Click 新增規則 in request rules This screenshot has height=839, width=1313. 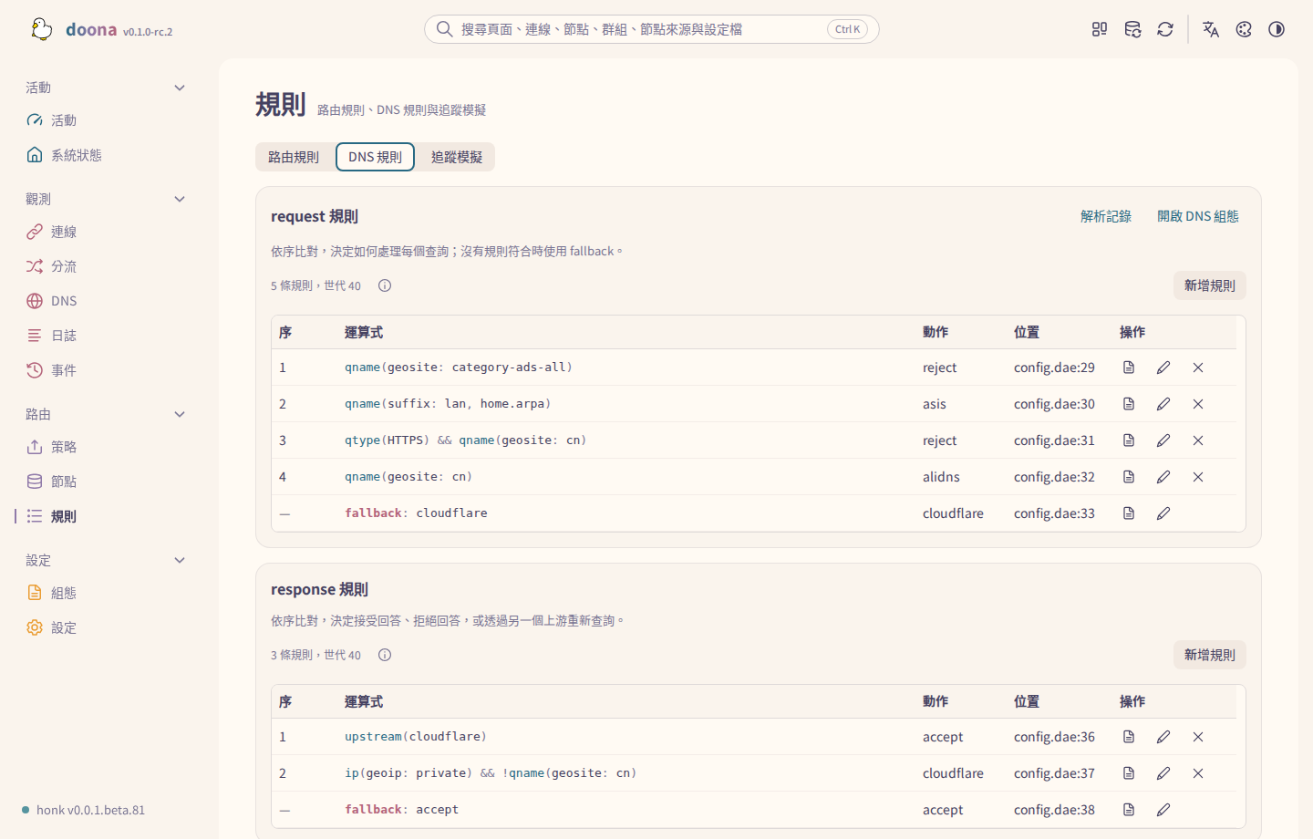1209,285
